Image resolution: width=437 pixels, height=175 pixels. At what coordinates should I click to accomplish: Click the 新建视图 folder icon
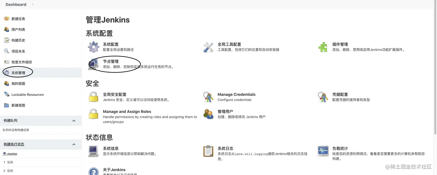tap(6, 105)
